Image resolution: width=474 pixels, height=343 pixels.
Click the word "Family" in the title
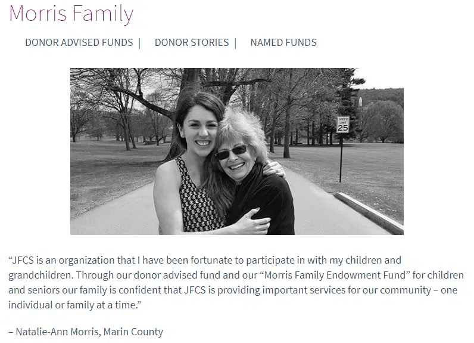[x=103, y=14]
